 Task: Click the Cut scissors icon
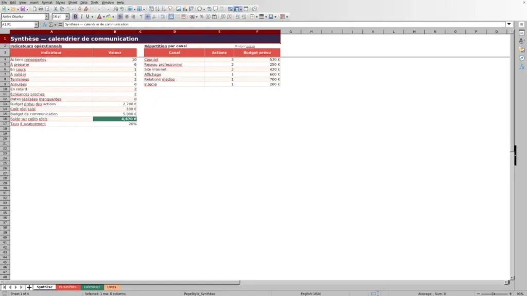[56, 9]
